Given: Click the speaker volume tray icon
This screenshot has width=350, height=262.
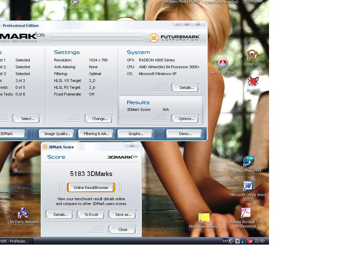Looking at the screenshot, I should [x=238, y=241].
